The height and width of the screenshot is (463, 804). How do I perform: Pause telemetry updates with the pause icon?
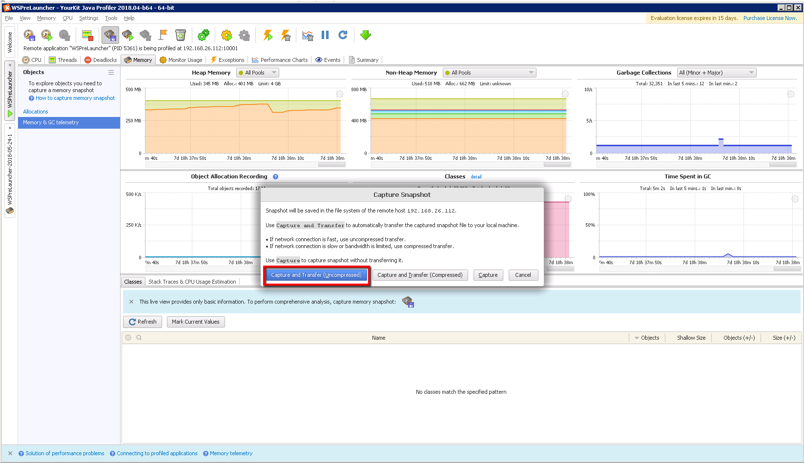(x=325, y=35)
